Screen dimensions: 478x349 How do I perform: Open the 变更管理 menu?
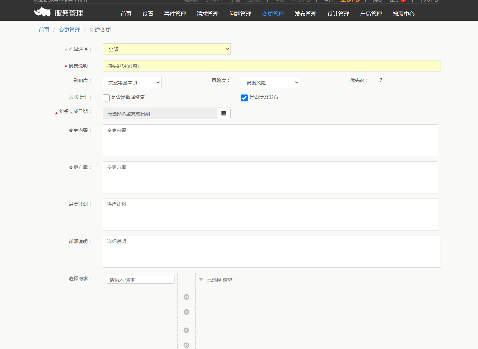coord(273,14)
